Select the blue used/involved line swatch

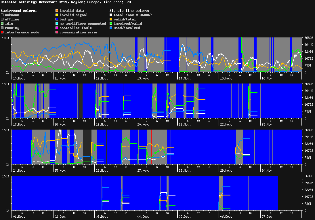click(x=111, y=28)
